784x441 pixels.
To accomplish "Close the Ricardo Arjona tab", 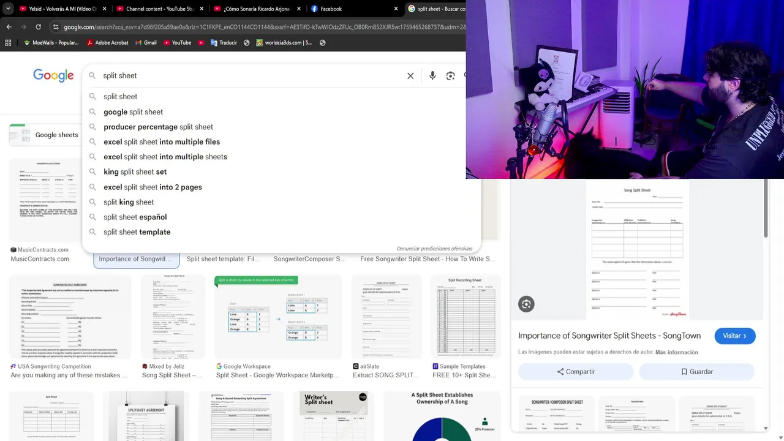I will [x=298, y=9].
